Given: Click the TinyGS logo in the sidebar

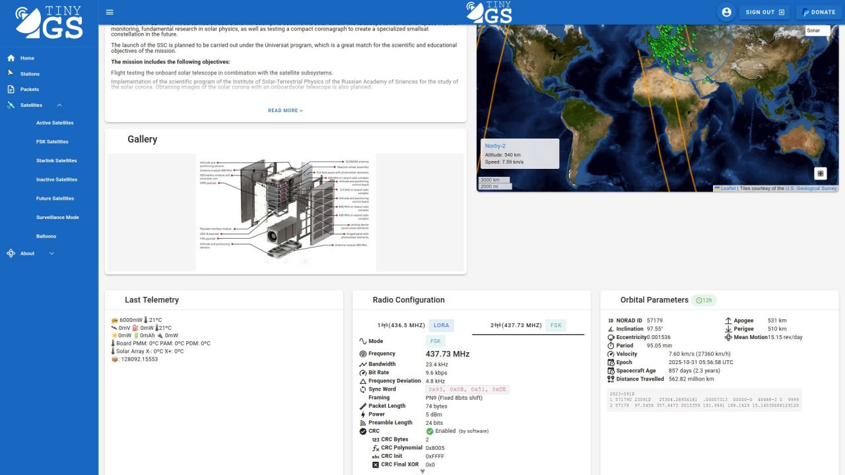Looking at the screenshot, I should (49, 22).
